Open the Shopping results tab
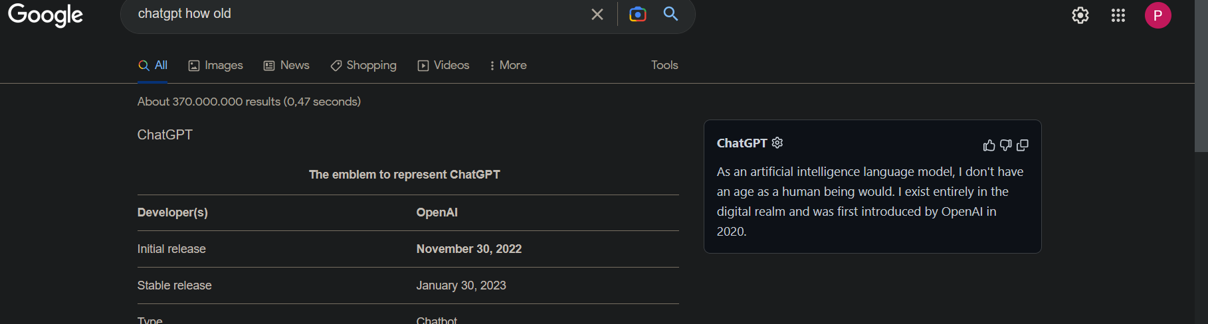 click(363, 65)
